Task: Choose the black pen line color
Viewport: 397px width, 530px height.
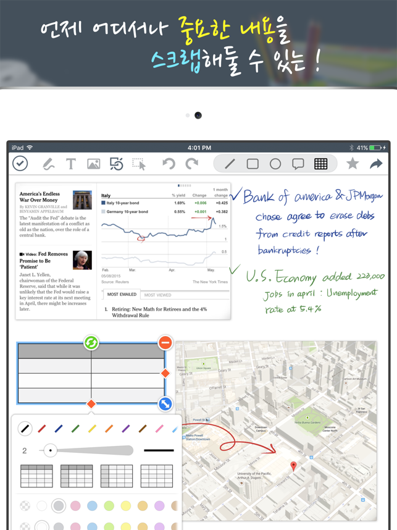Action: [25, 429]
